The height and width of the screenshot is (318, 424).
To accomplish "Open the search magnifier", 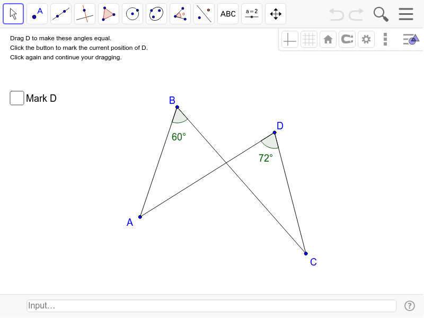I will 381,14.
